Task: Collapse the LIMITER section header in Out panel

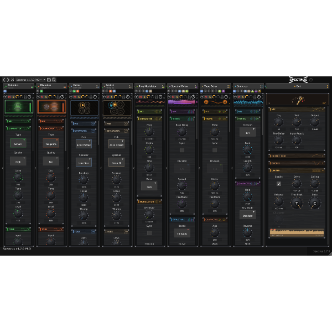Action: 297,170
